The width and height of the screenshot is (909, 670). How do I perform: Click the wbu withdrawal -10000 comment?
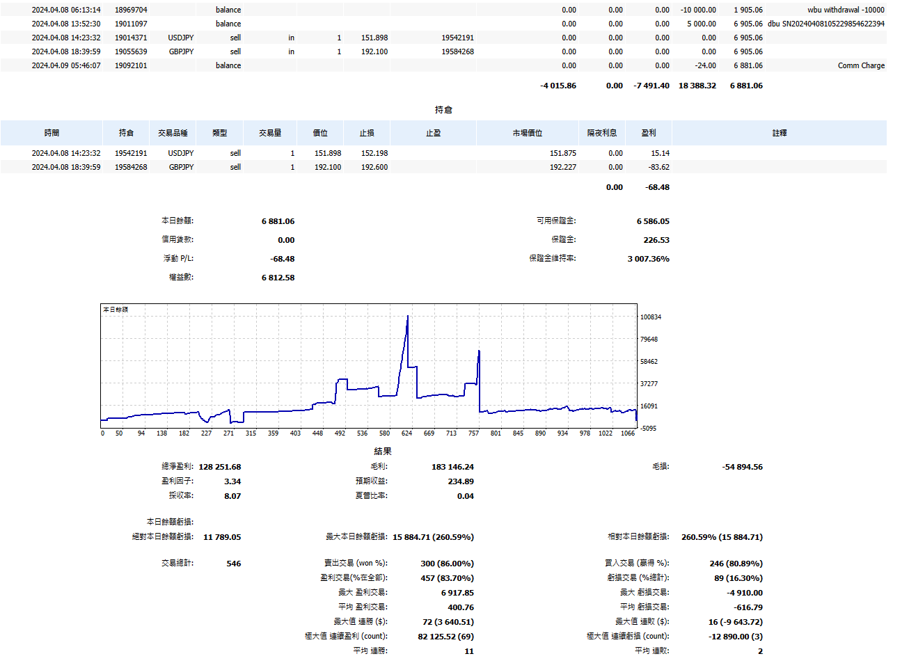[x=846, y=10]
